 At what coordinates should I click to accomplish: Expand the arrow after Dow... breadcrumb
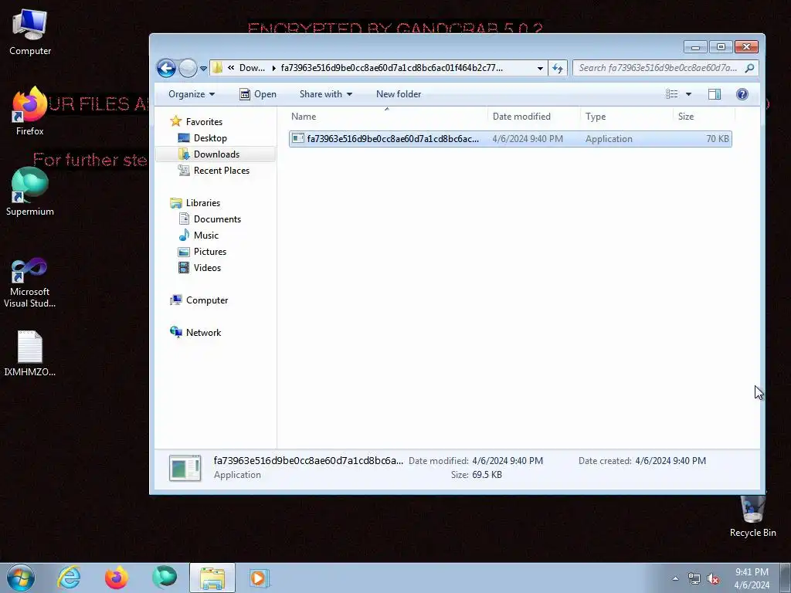coord(274,68)
